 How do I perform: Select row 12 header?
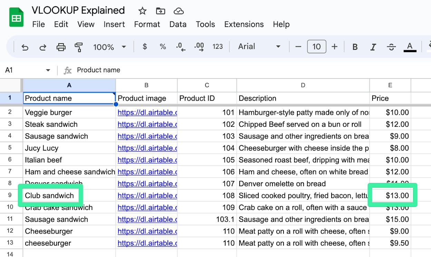tap(10, 231)
